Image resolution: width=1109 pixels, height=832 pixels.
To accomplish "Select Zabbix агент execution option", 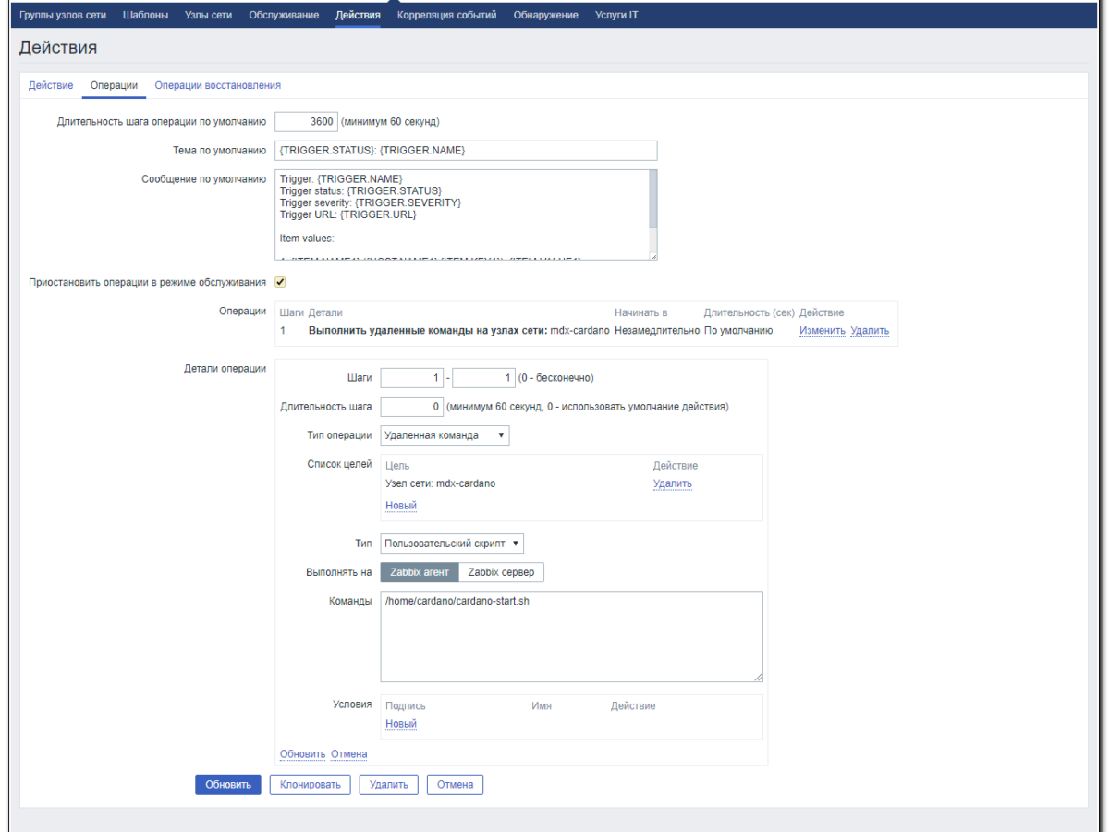I will (420, 572).
